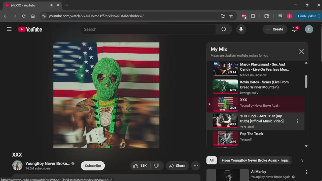Select currently playing XXX playlist entry
This screenshot has width=322, height=181.
255,104
